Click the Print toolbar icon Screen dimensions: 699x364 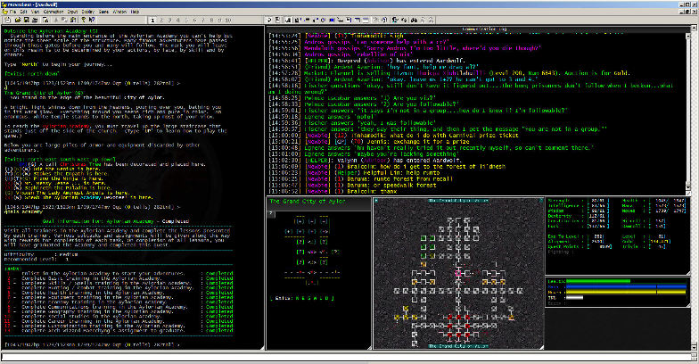coord(35,20)
